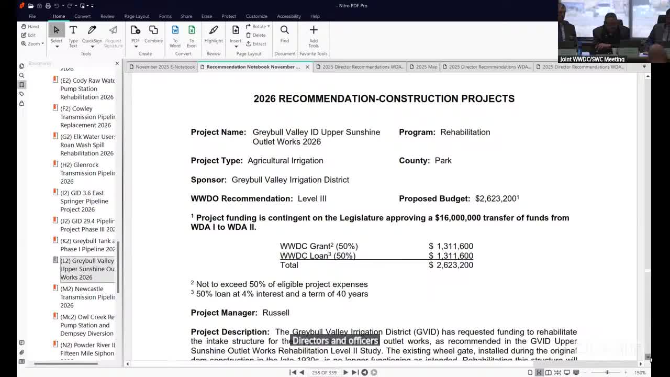Viewport: 670px width, 377px height.
Task: Switch to single page view mode
Action: tap(530, 372)
